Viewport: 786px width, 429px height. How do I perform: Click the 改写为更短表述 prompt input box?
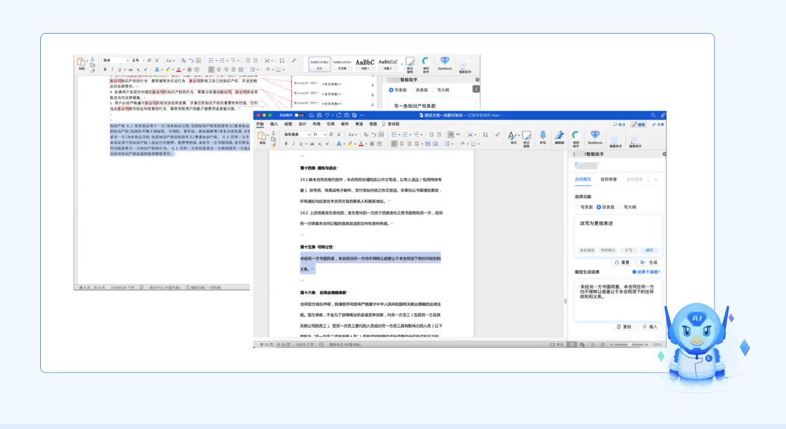[618, 236]
